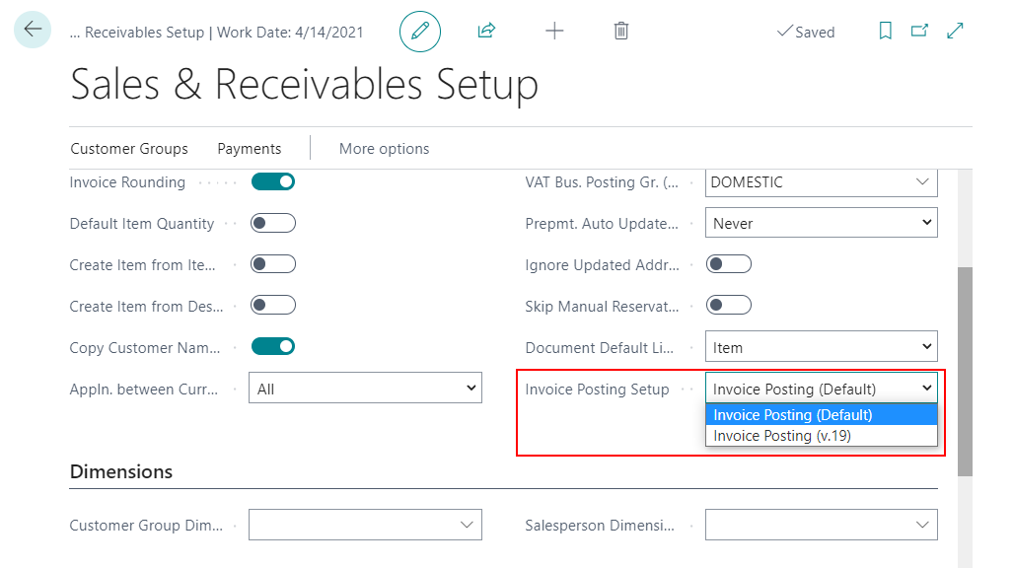Click More options
Viewport: 1013px width, 568px height.
coord(384,148)
